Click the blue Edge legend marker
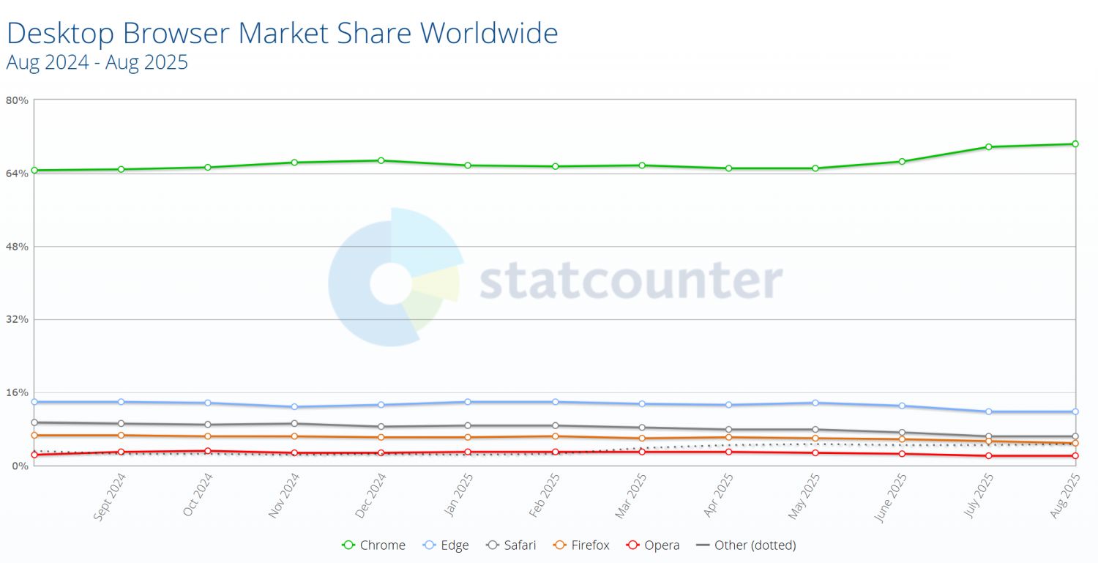The height and width of the screenshot is (563, 1098). pos(430,545)
